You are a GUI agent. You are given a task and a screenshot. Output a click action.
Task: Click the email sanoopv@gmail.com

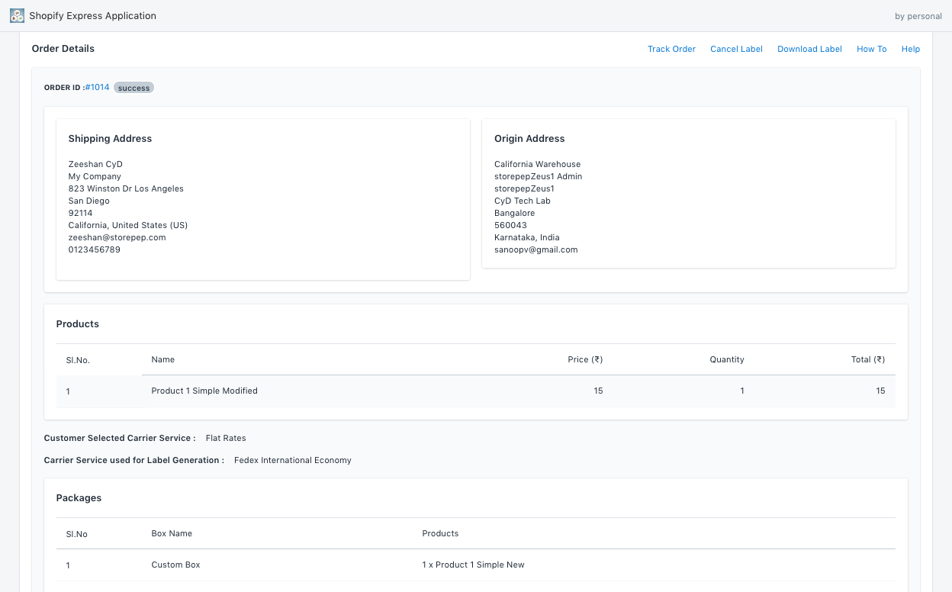(536, 249)
